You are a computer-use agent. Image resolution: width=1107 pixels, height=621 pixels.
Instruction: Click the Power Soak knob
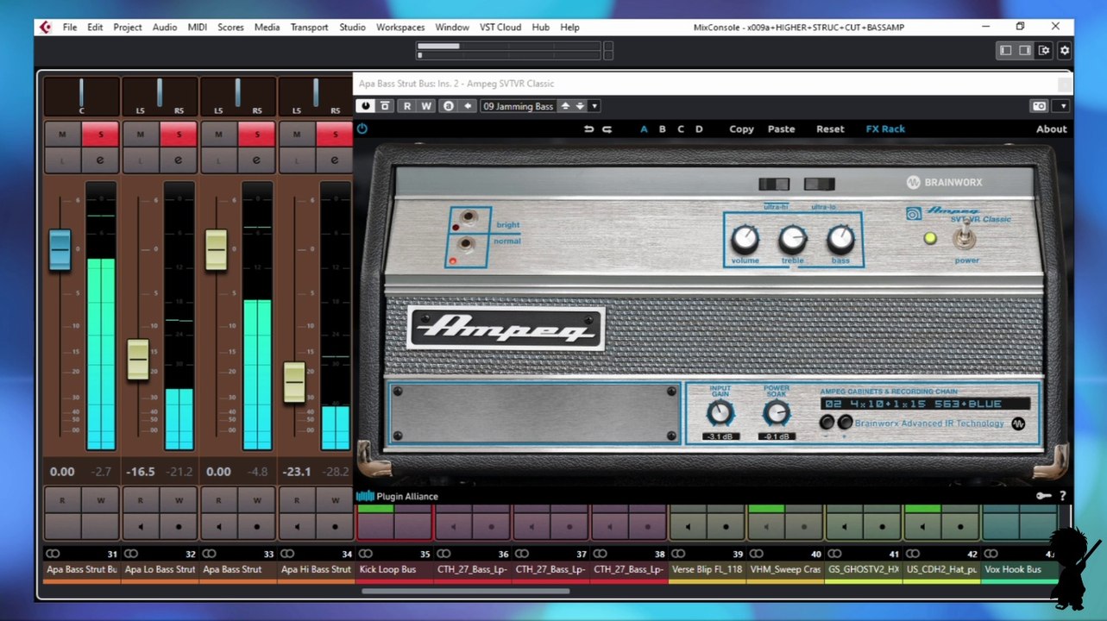[x=777, y=413]
